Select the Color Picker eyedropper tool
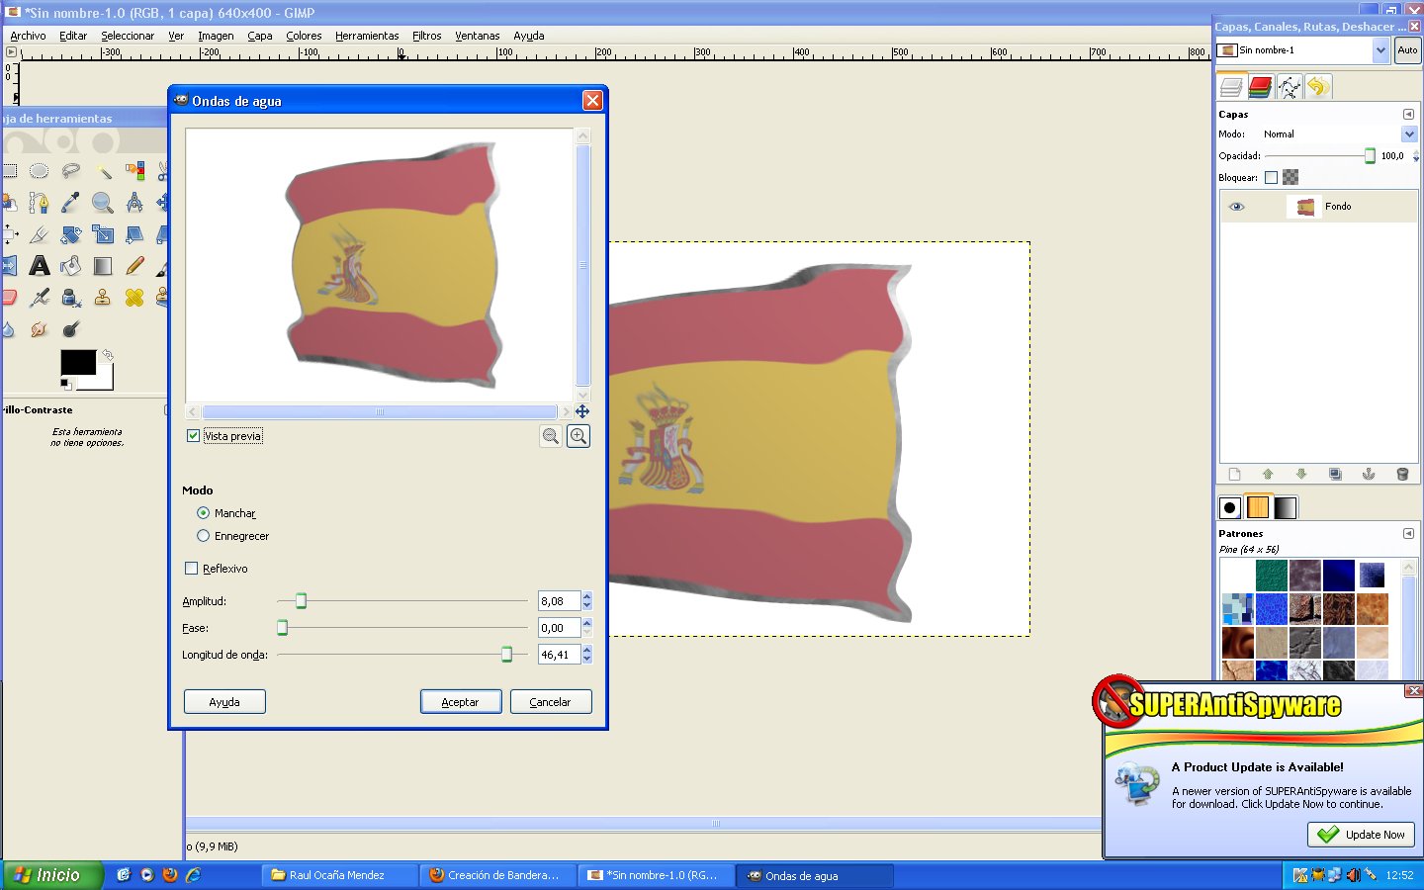This screenshot has width=1424, height=890. (x=70, y=203)
